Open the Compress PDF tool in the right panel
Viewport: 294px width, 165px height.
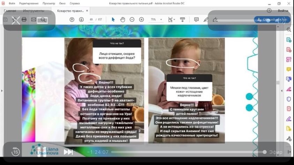click(289, 109)
